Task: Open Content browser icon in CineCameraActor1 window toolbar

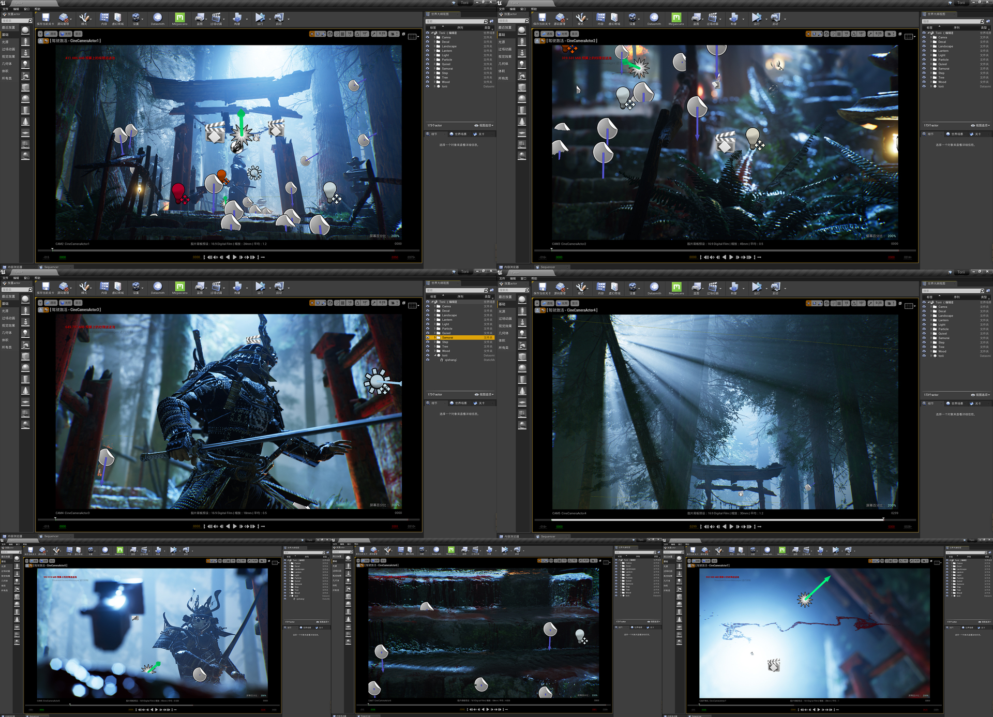Action: tap(104, 18)
